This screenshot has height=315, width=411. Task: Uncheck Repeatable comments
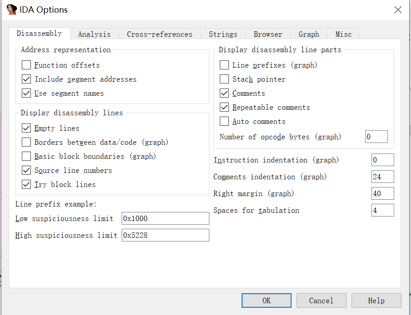pyautogui.click(x=224, y=108)
